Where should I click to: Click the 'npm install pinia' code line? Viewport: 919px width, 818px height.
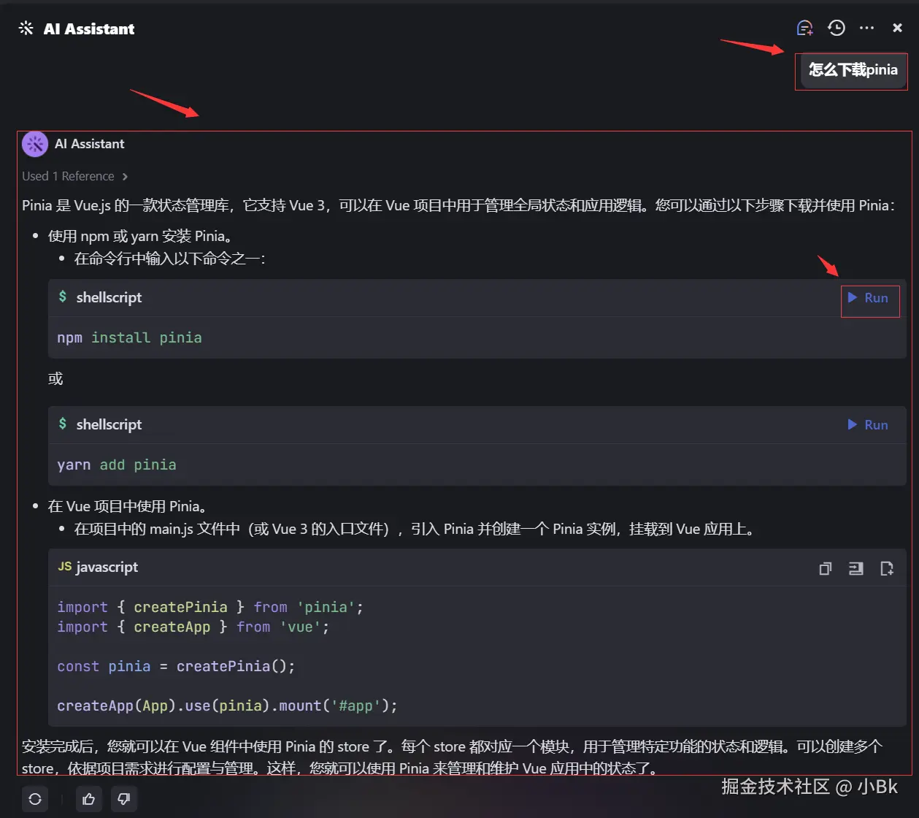click(129, 337)
